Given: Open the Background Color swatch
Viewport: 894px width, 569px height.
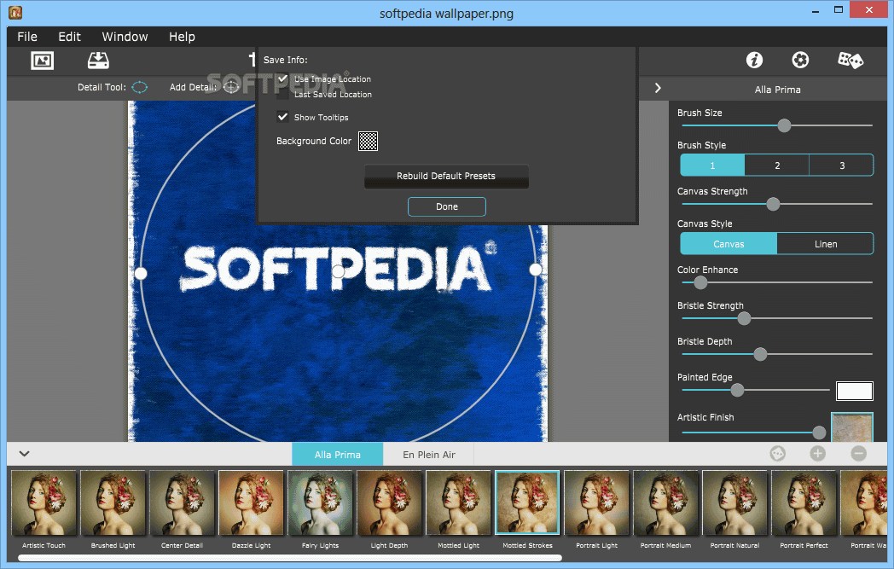Looking at the screenshot, I should pyautogui.click(x=369, y=141).
